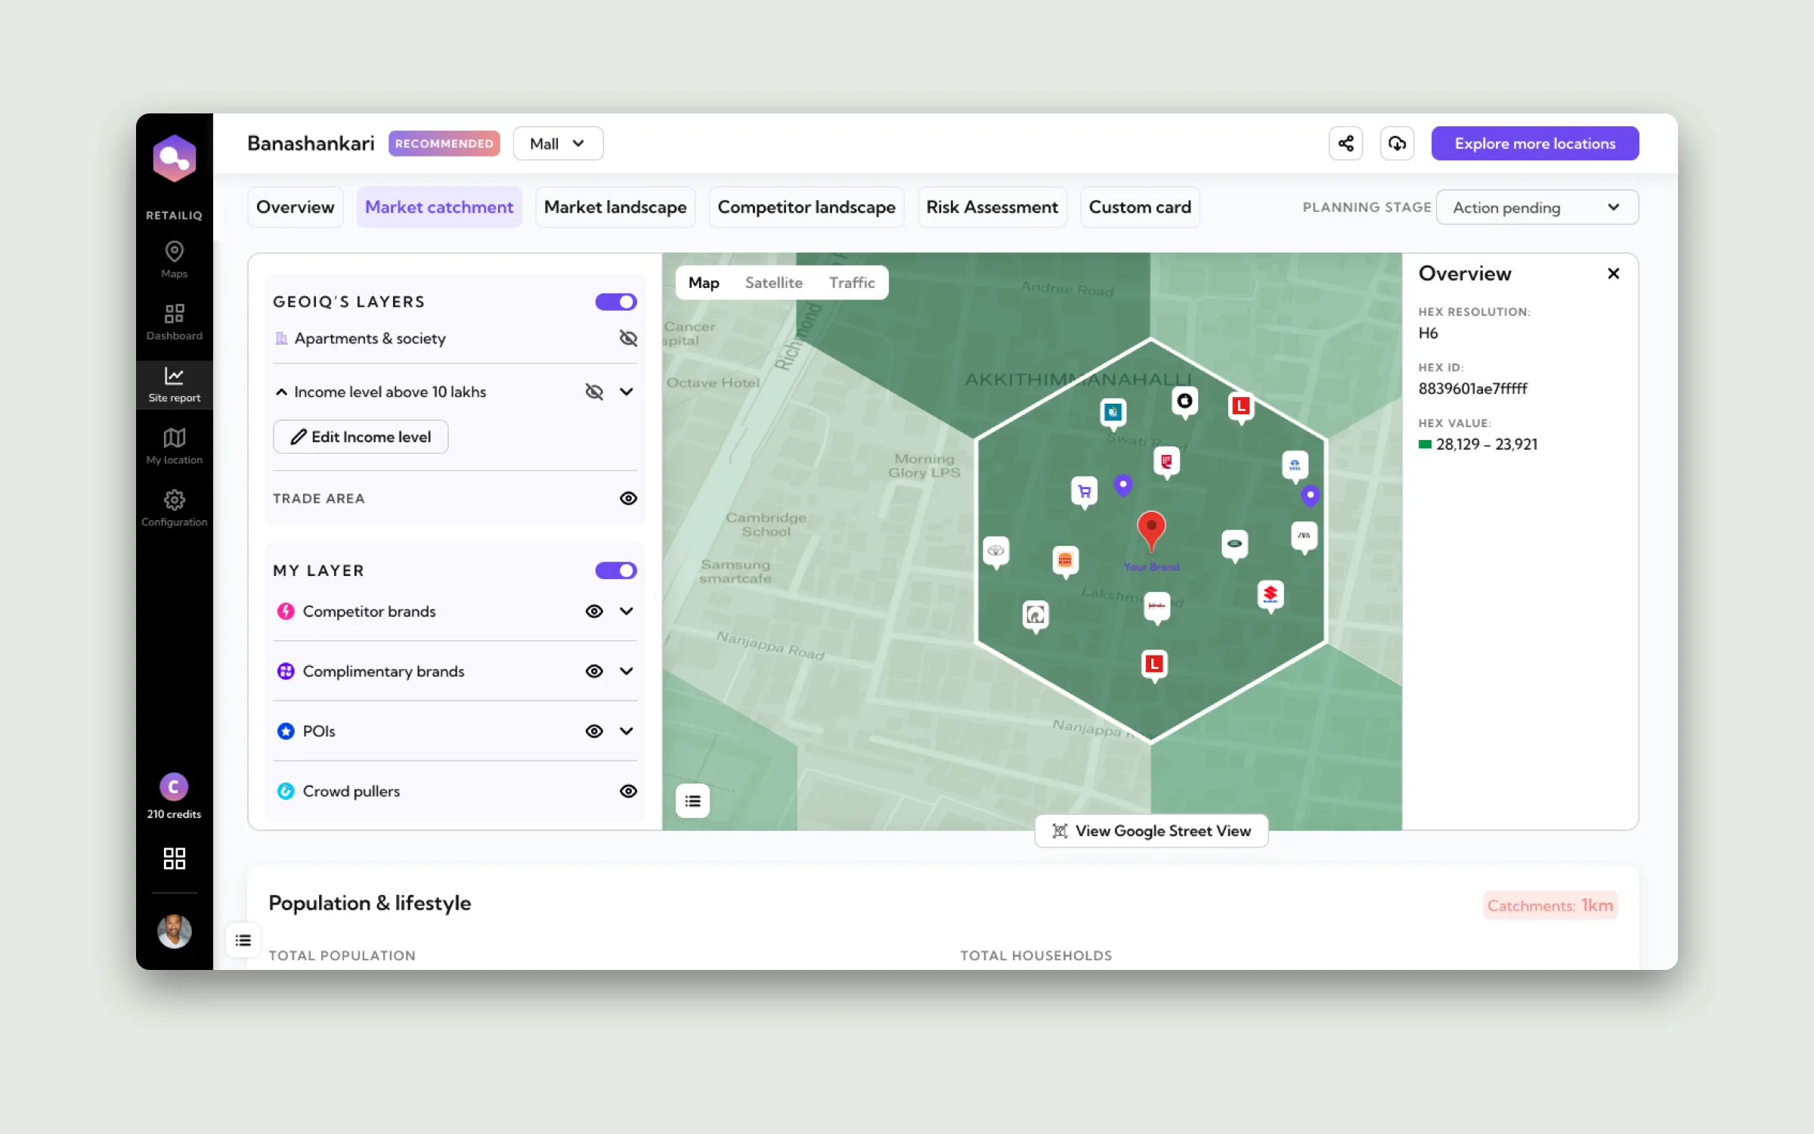Click the black circle logo map marker
1814x1134 pixels.
pos(1184,402)
